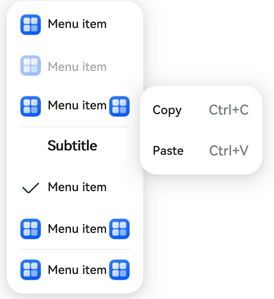This screenshot has width=274, height=299.
Task: Click the right-side grid icon on the Menu item next to Copy
Action: point(119,106)
